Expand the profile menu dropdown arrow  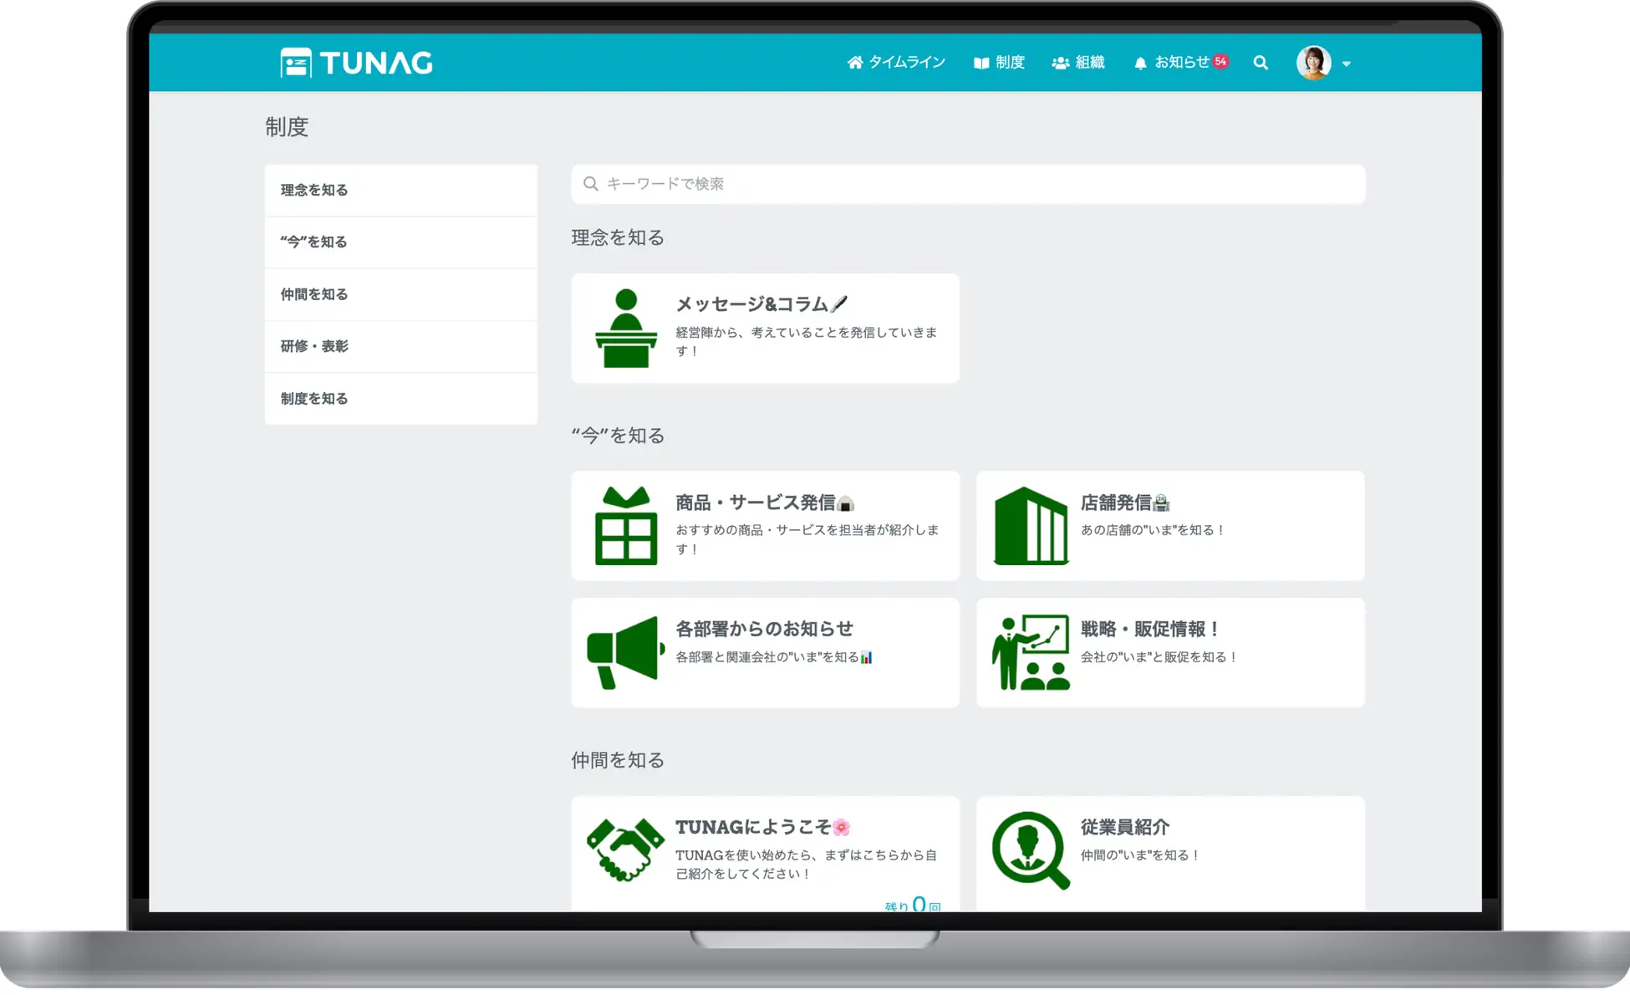[1346, 64]
